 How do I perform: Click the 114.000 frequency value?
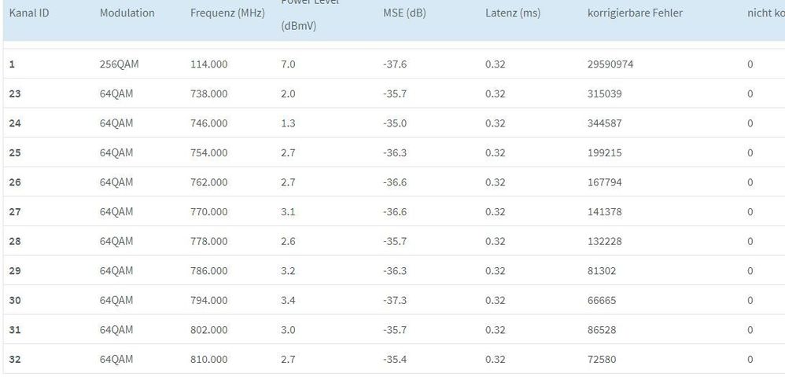tap(209, 64)
